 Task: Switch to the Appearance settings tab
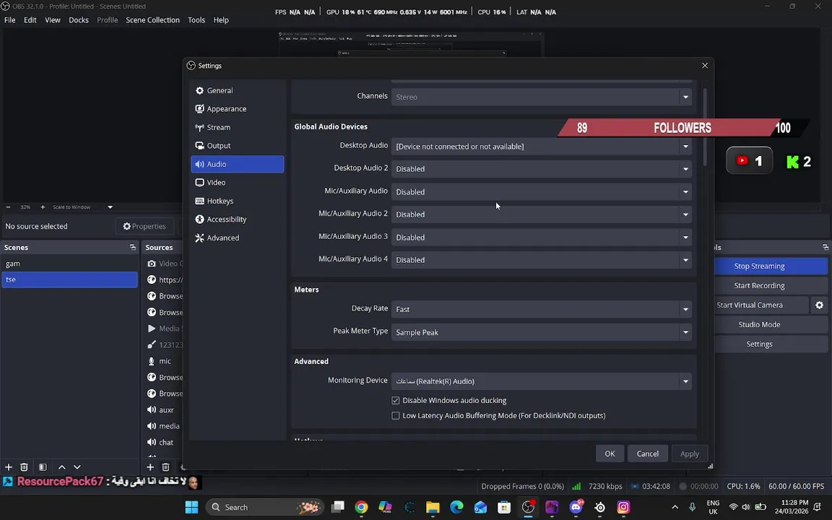[x=237, y=109]
